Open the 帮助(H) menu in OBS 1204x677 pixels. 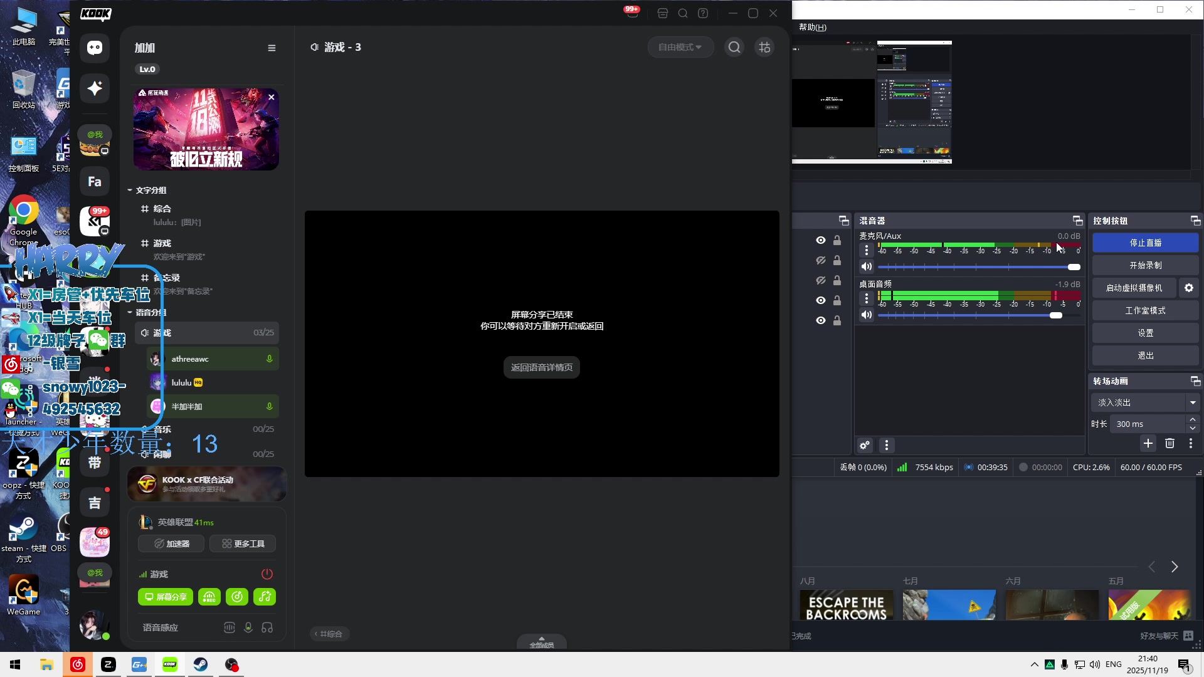tap(813, 27)
